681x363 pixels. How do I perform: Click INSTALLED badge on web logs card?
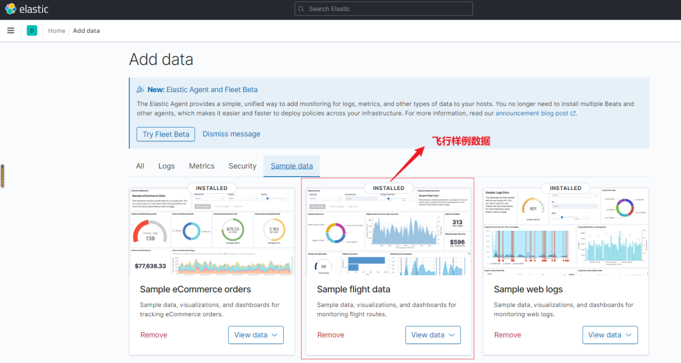[x=566, y=188]
